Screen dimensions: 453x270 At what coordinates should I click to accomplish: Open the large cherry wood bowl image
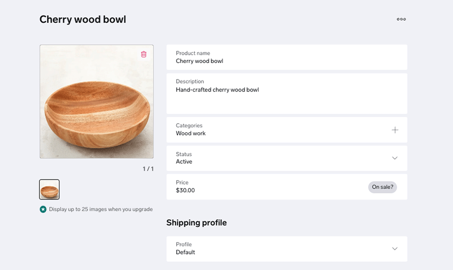tap(97, 102)
